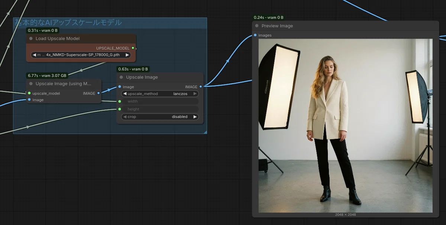
Task: Open the crop disabled dropdown
Action: coord(160,117)
